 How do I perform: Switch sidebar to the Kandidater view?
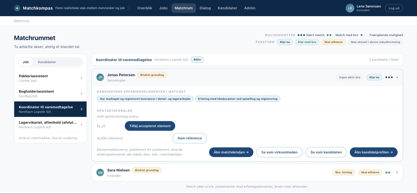point(47,62)
